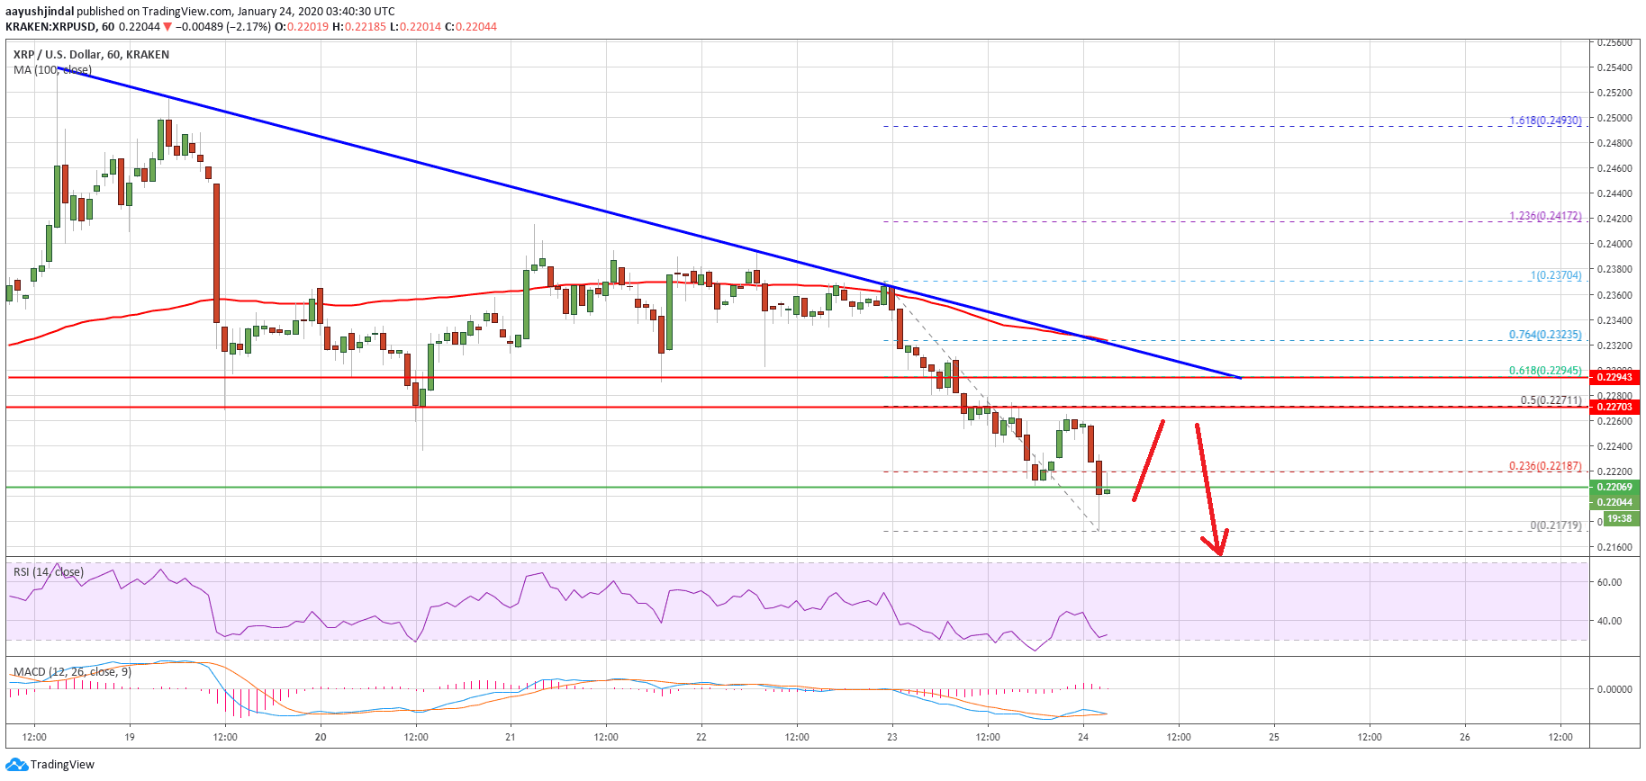
Task: Click the 1(0.23704) Fibonacci label
Action: click(x=1556, y=275)
